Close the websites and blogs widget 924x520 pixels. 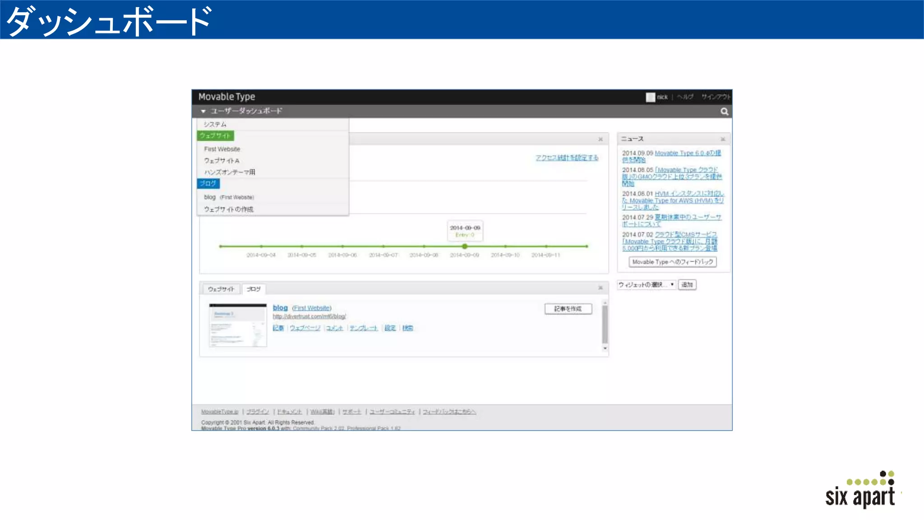pos(601,288)
